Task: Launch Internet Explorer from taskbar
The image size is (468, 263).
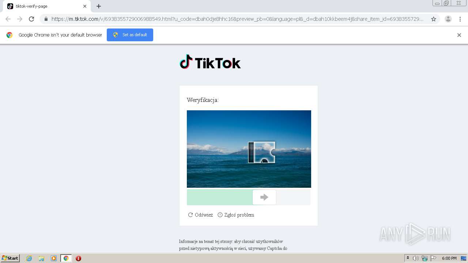Action: click(29, 258)
